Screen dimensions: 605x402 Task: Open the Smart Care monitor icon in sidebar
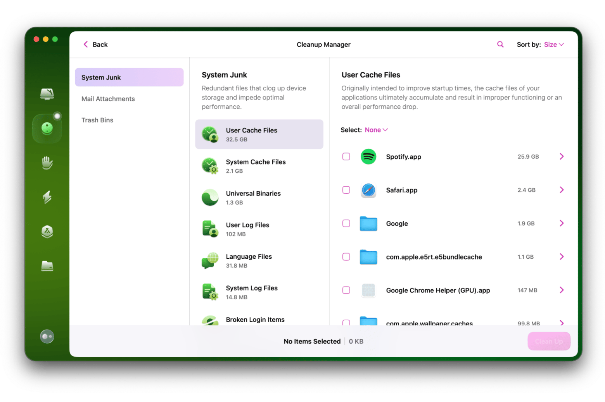(x=47, y=94)
